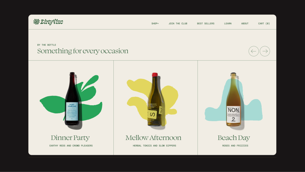
Task: Click the previous arrow circle button
Action: [x=254, y=51]
